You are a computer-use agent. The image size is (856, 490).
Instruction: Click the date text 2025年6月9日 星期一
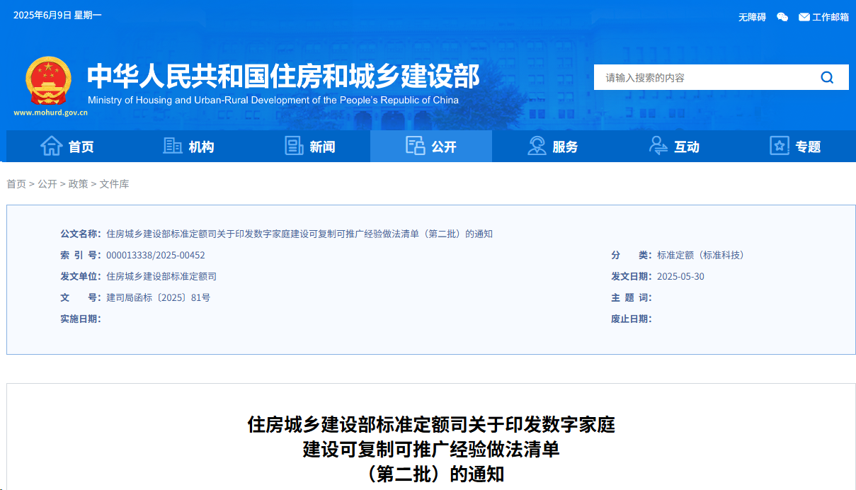tap(57, 16)
